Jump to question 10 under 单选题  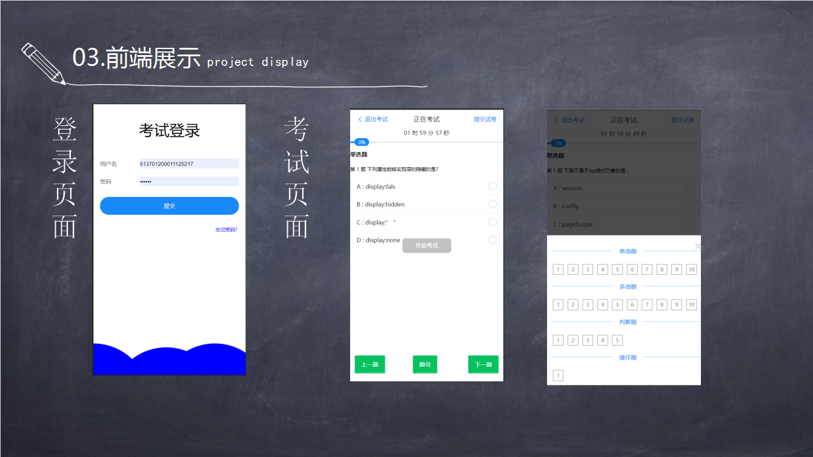click(x=691, y=269)
